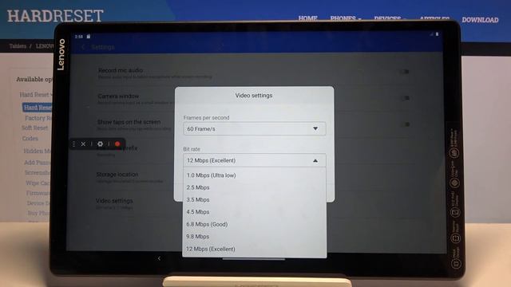This screenshot has width=511, height=287.
Task: Tap the Camera window label
Action: (x=118, y=96)
